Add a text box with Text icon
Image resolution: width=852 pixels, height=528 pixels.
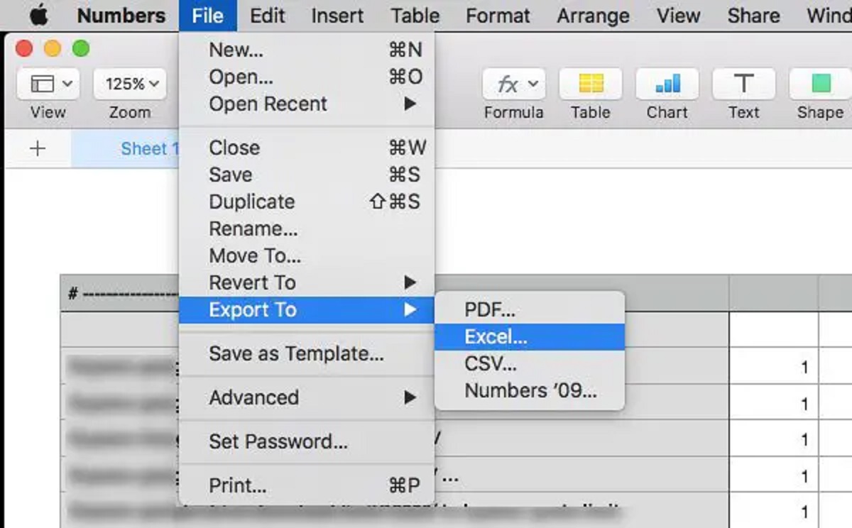(743, 85)
